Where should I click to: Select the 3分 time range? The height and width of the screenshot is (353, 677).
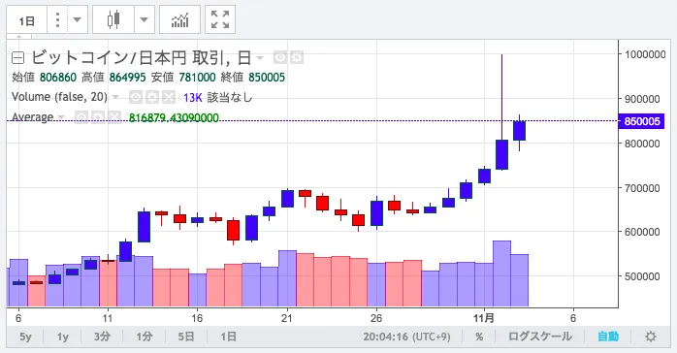click(103, 337)
